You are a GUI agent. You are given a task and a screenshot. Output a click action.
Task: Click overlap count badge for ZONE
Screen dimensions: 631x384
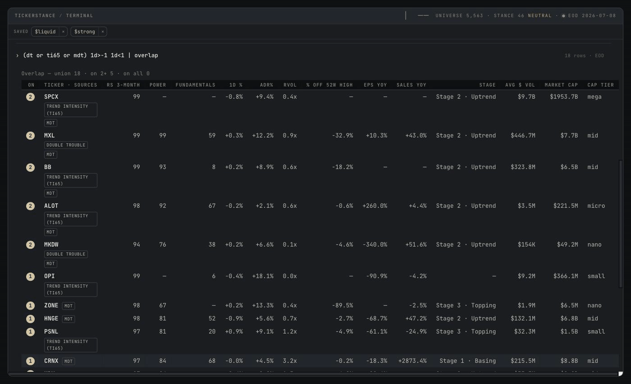30,306
